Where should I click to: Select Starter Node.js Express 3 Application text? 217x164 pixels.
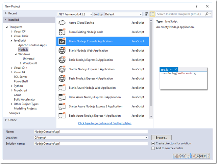[x=92, y=69]
